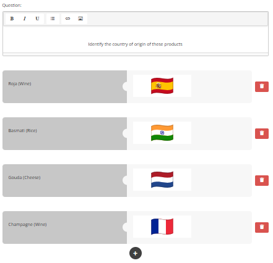Edit the 'Basmati (Rice)' prompt text
The height and width of the screenshot is (263, 273).
[x=22, y=131]
